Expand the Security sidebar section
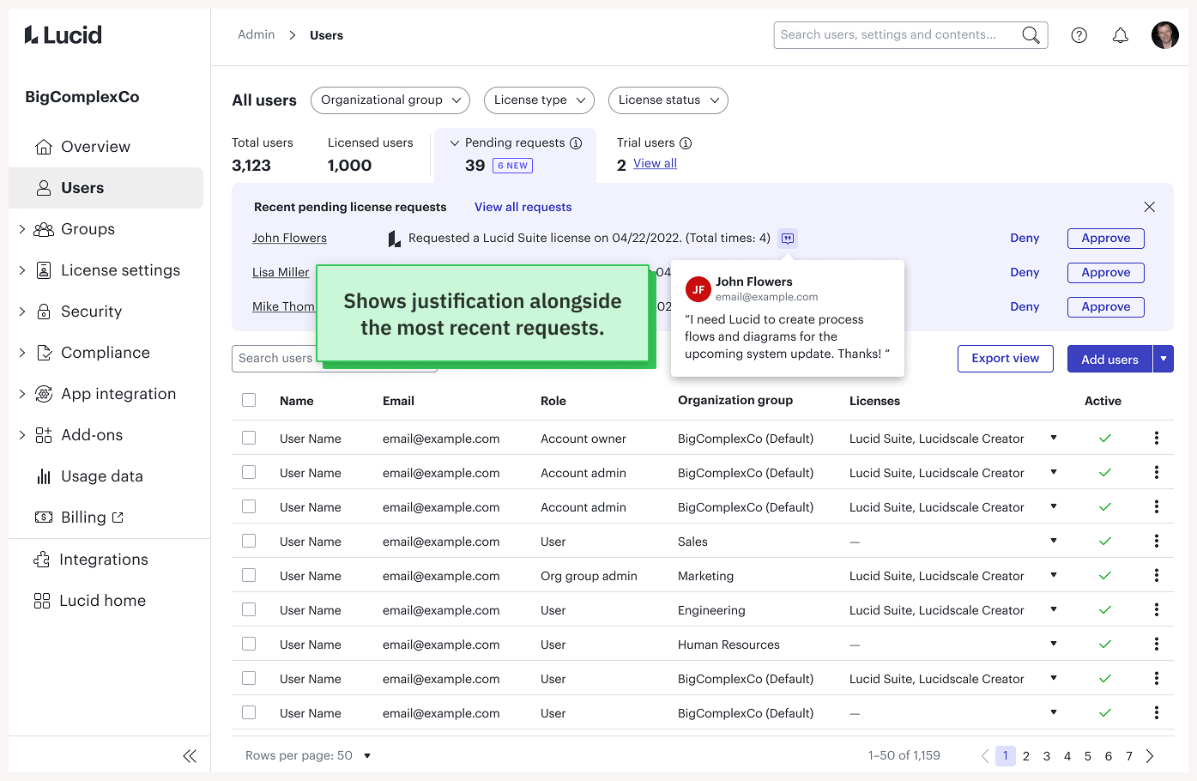The width and height of the screenshot is (1197, 781). tap(22, 312)
